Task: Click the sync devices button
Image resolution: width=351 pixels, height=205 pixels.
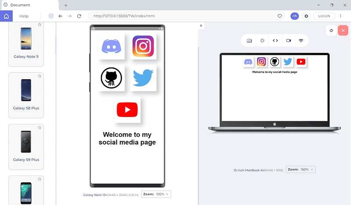Action: (x=331, y=30)
